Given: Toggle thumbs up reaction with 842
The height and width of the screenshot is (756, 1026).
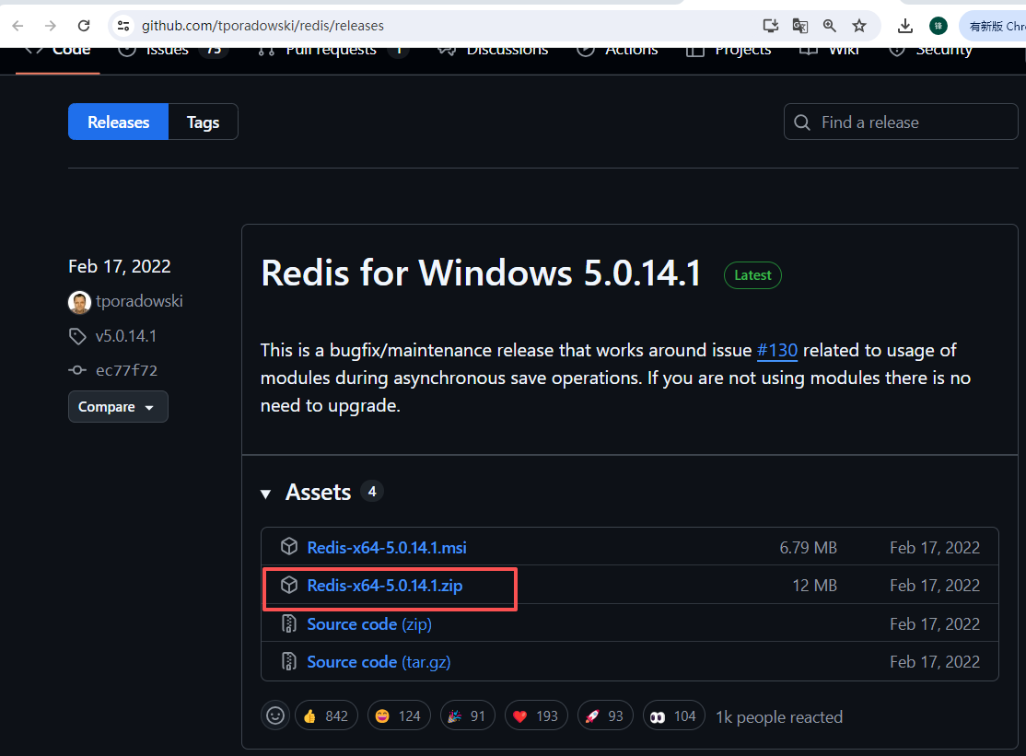Looking at the screenshot, I should [x=327, y=716].
